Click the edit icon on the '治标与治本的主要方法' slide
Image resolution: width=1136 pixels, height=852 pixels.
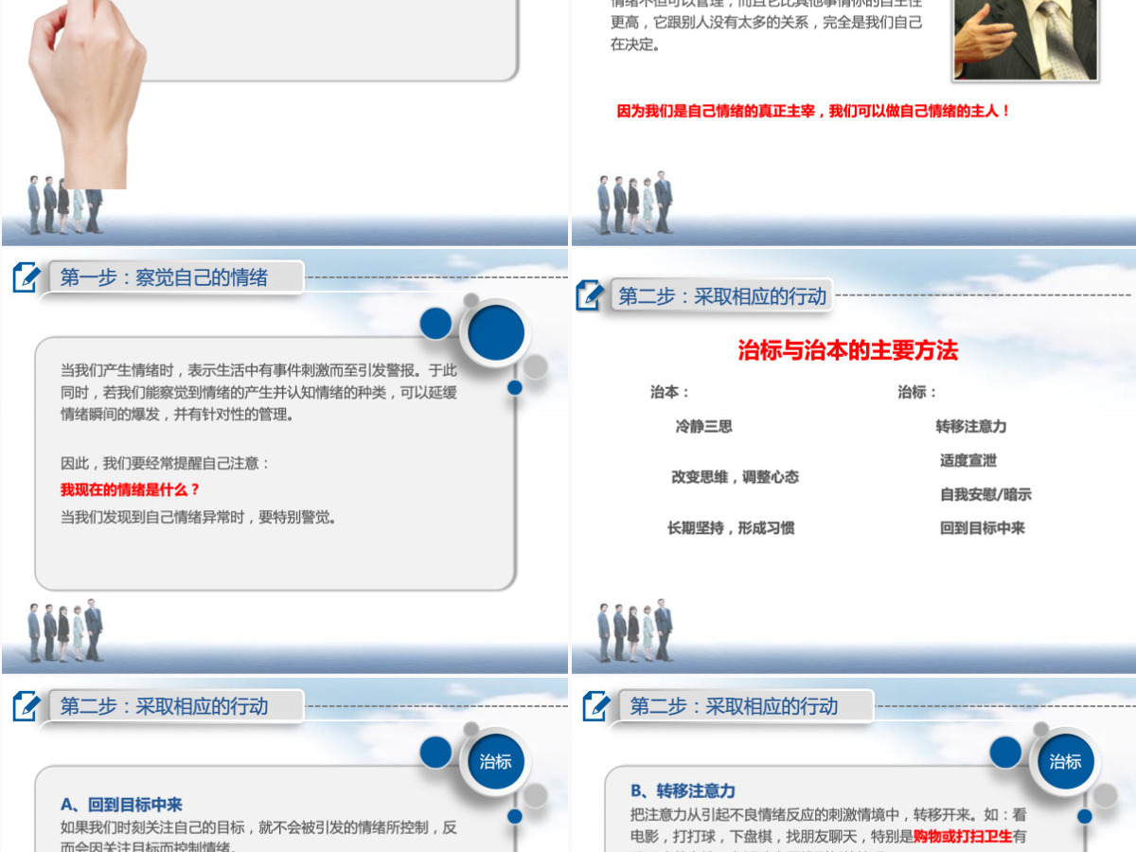point(591,295)
